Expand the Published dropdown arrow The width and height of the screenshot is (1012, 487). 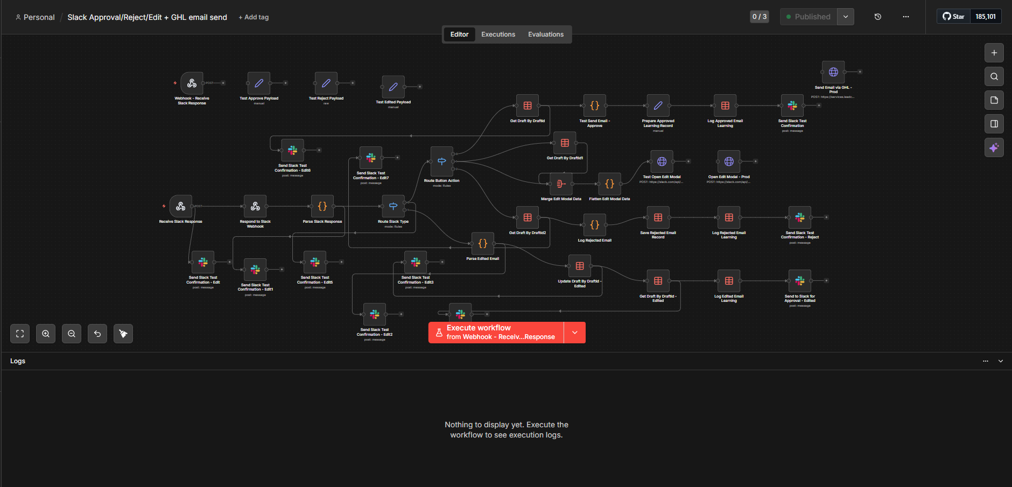846,17
